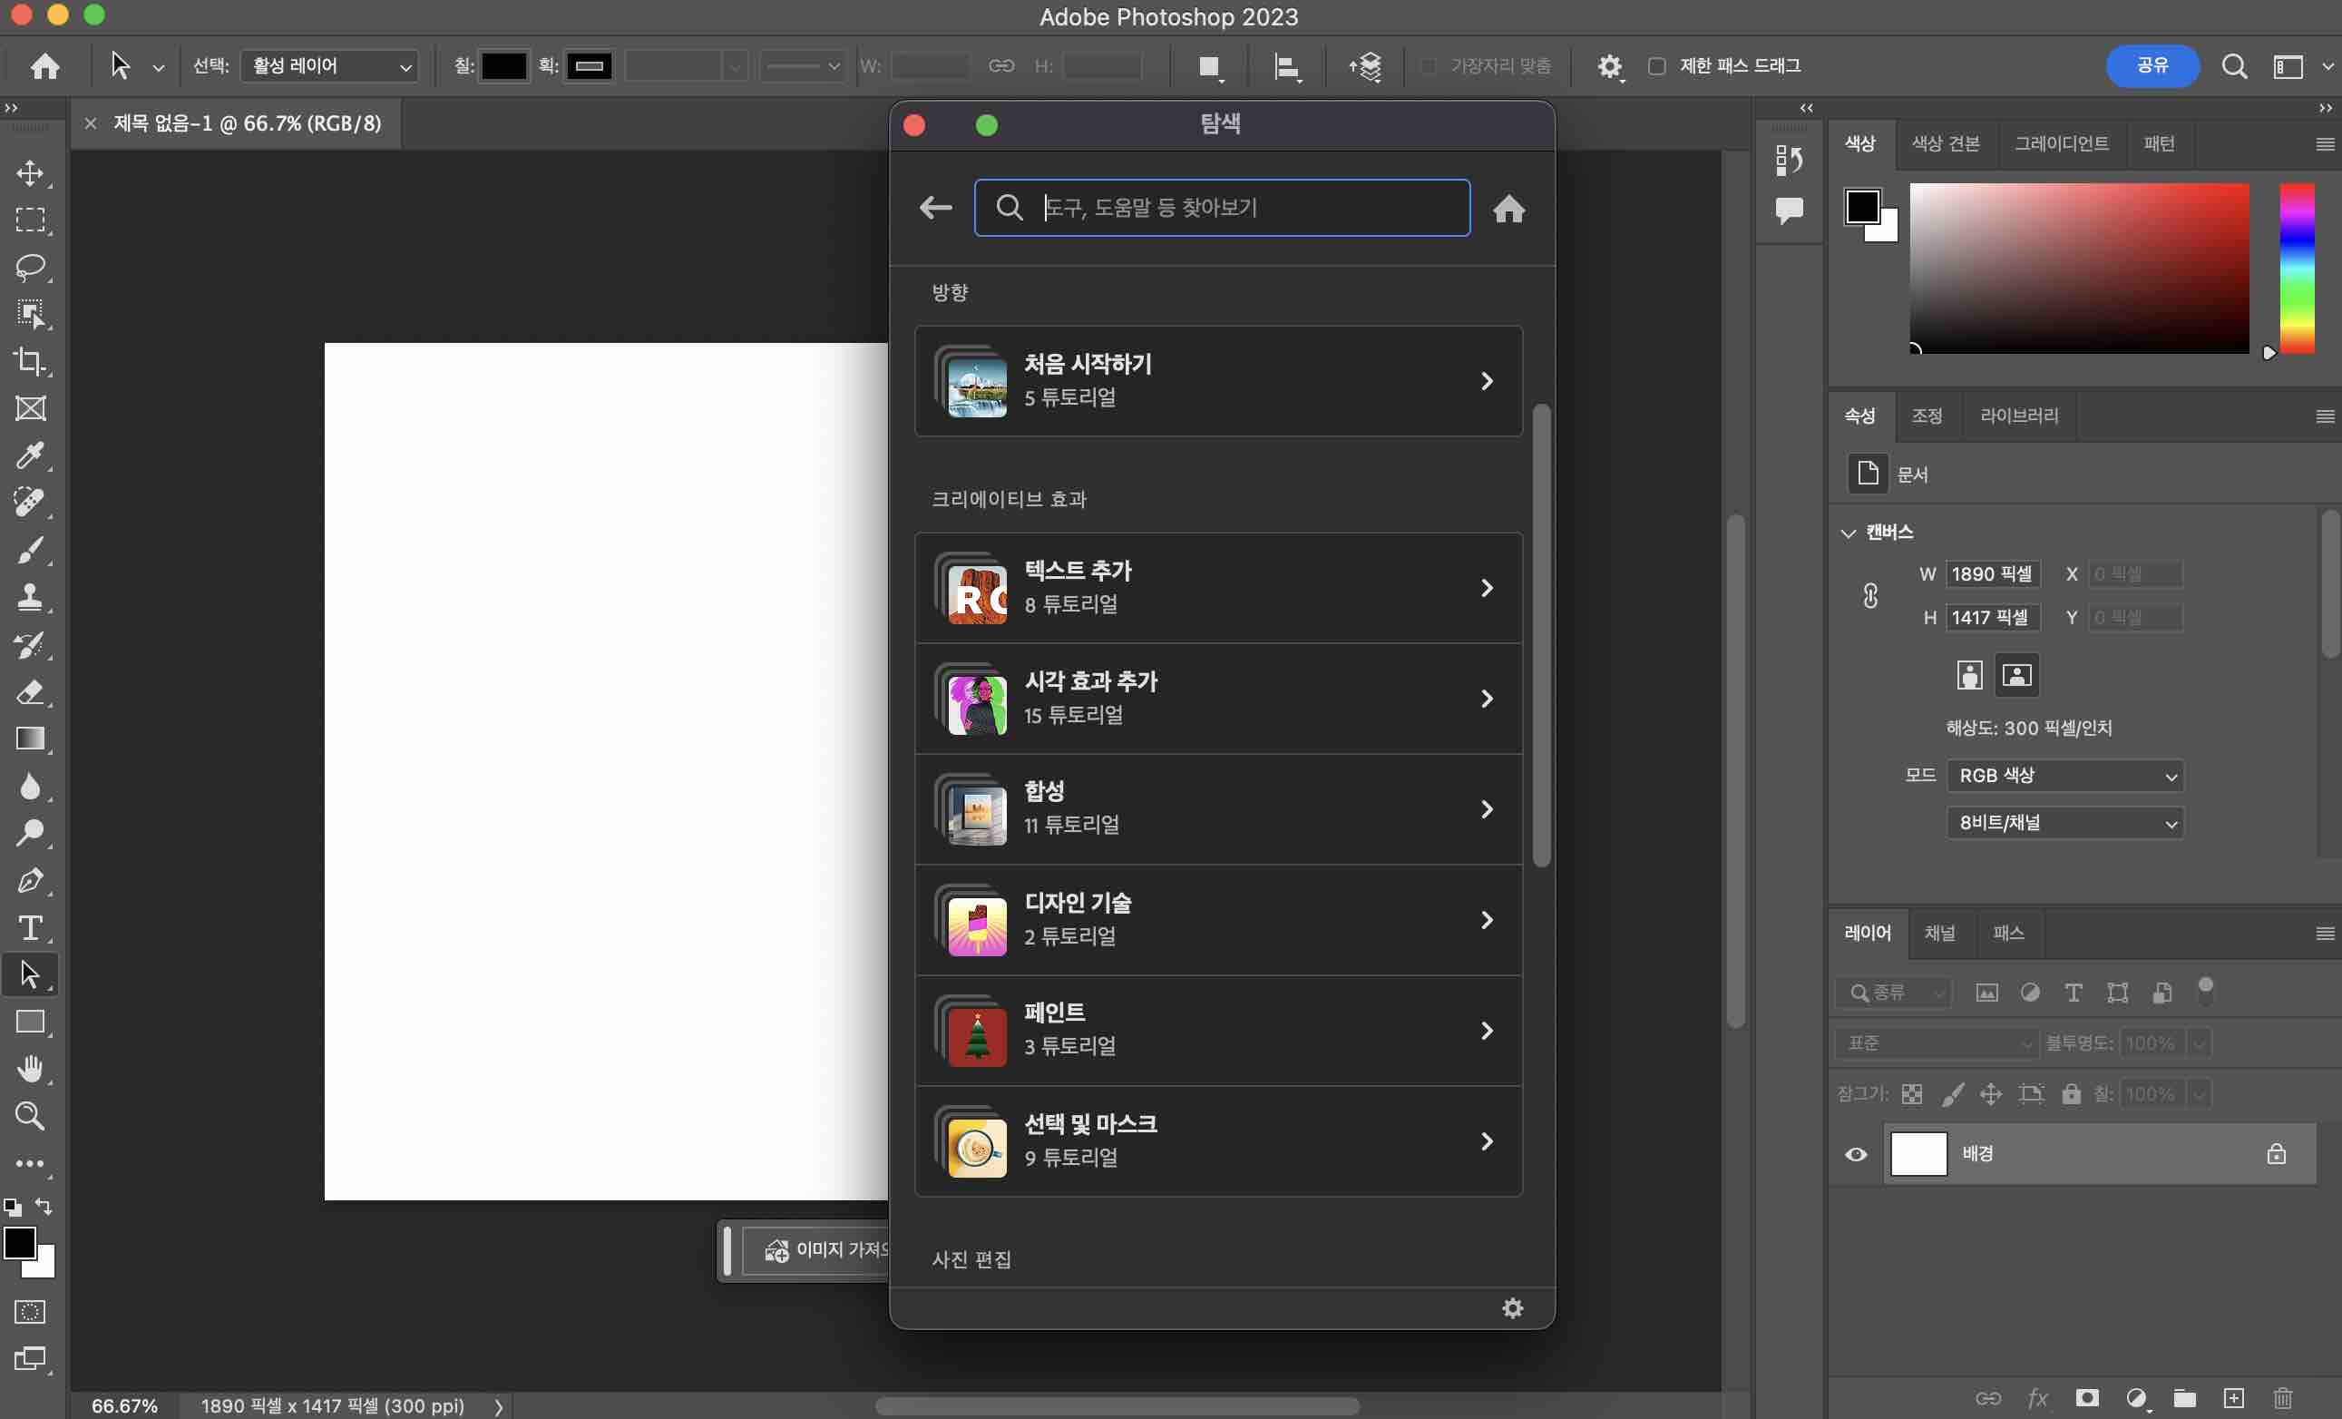
Task: Open the RGB 색상 mode dropdown
Action: (2064, 776)
